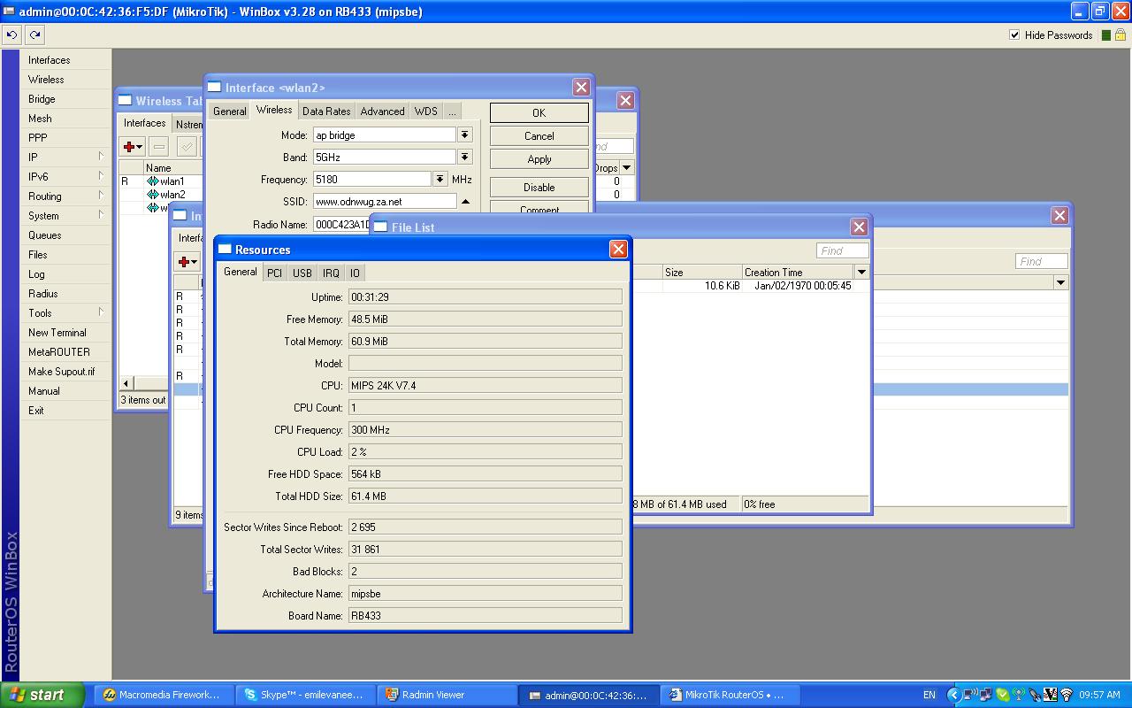The image size is (1132, 708).
Task: Click the enable checkmark button in Wireless Tables
Action: click(187, 147)
